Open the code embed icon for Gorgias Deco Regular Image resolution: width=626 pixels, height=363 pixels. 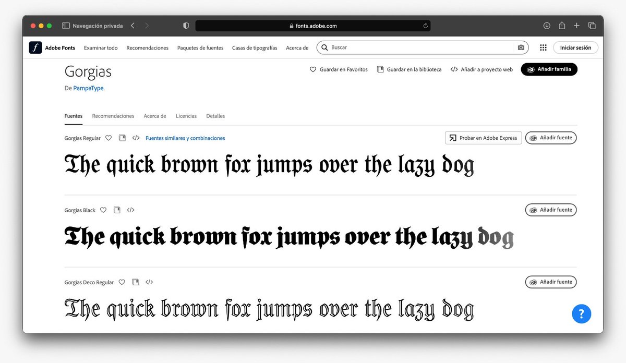(x=149, y=282)
